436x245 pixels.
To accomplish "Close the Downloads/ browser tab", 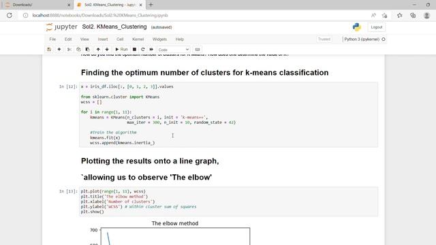I will click(x=69, y=5).
